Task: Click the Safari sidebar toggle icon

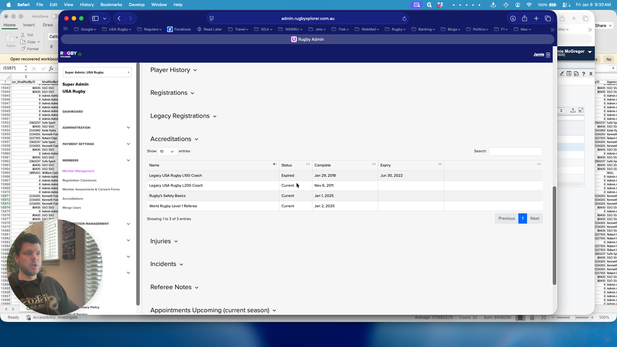Action: 95,19
